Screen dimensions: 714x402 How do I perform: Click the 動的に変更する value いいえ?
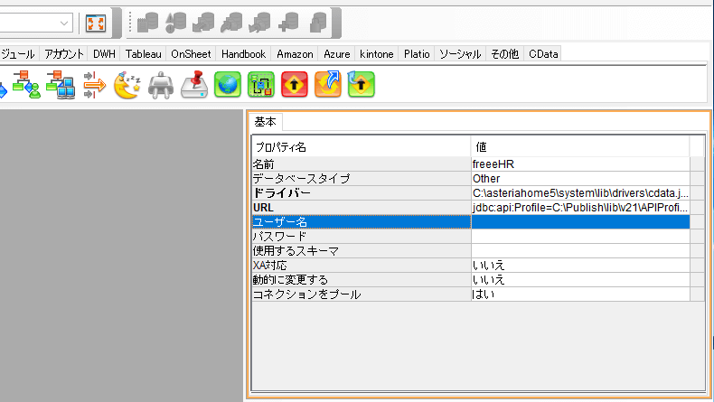[x=580, y=279]
